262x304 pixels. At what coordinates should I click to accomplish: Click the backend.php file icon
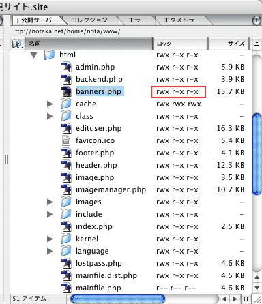tap(66, 79)
